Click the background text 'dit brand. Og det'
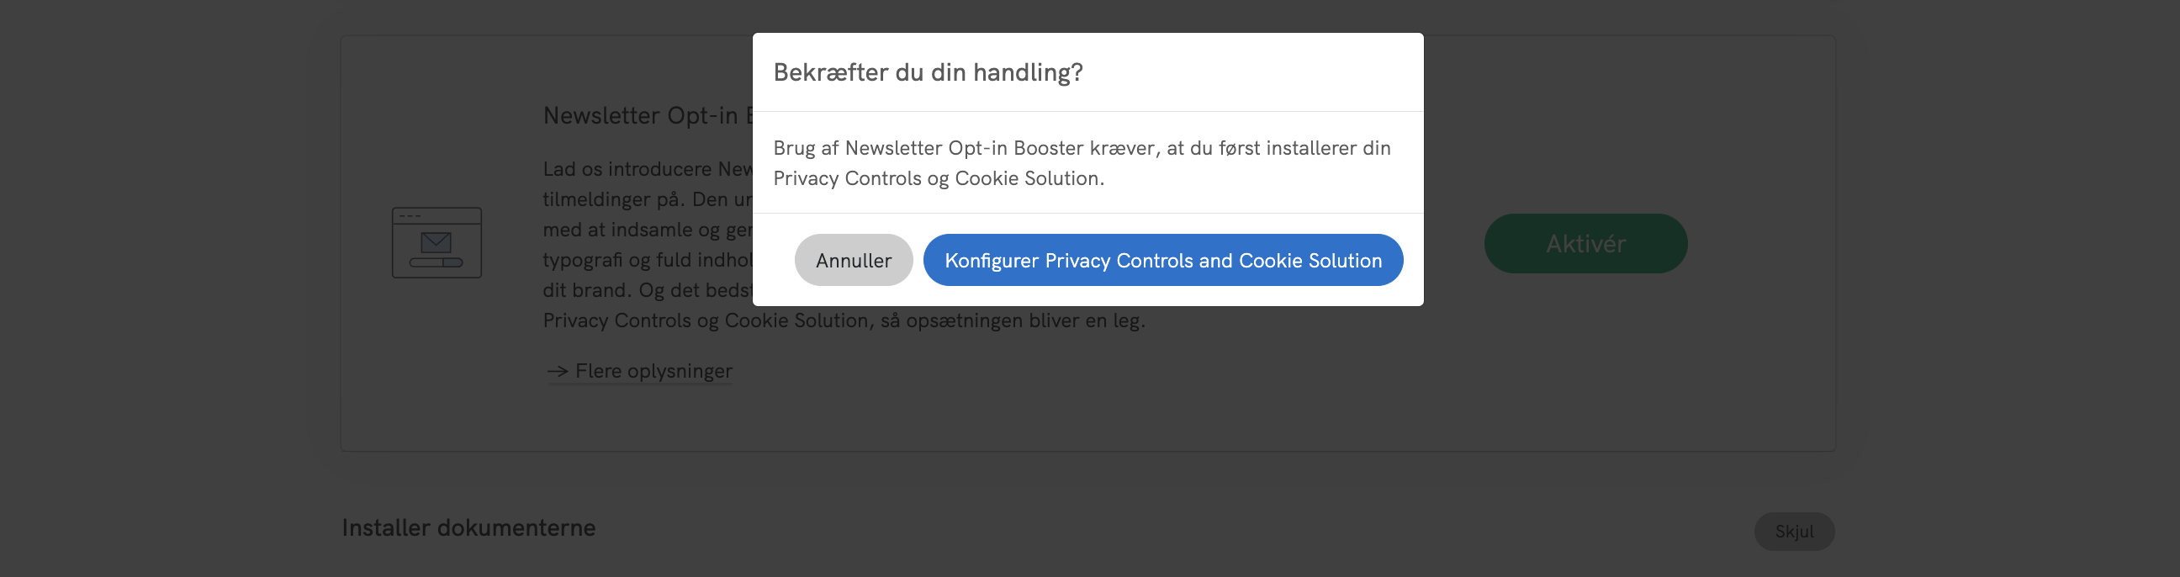The height and width of the screenshot is (577, 2180). (647, 290)
